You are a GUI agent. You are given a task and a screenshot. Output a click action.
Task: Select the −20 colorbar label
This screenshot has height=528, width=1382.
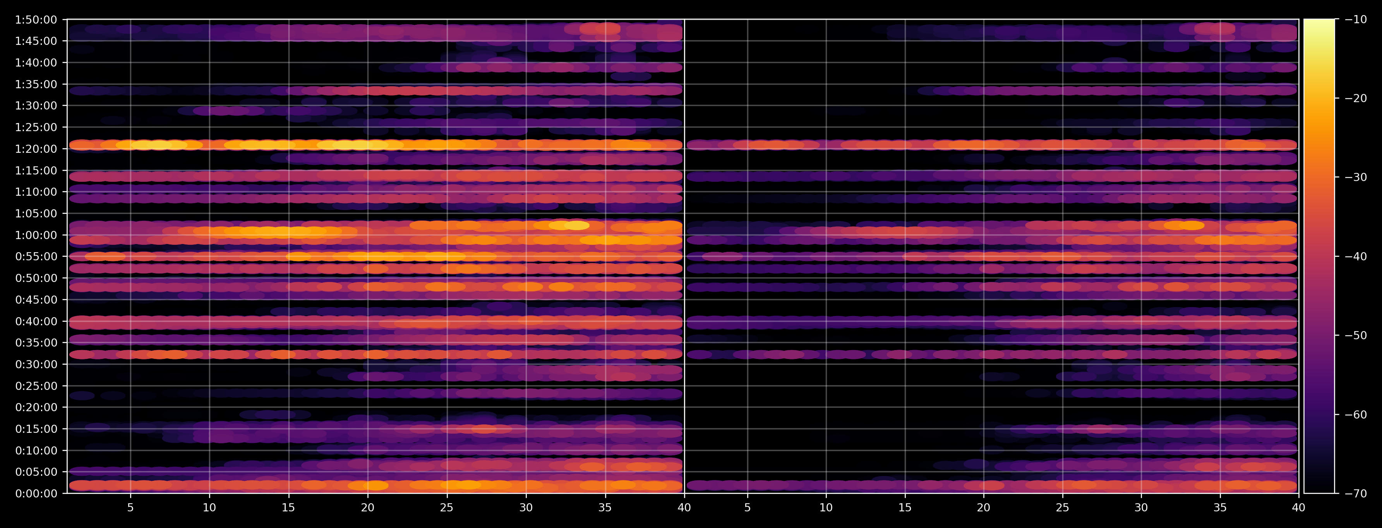click(1356, 98)
